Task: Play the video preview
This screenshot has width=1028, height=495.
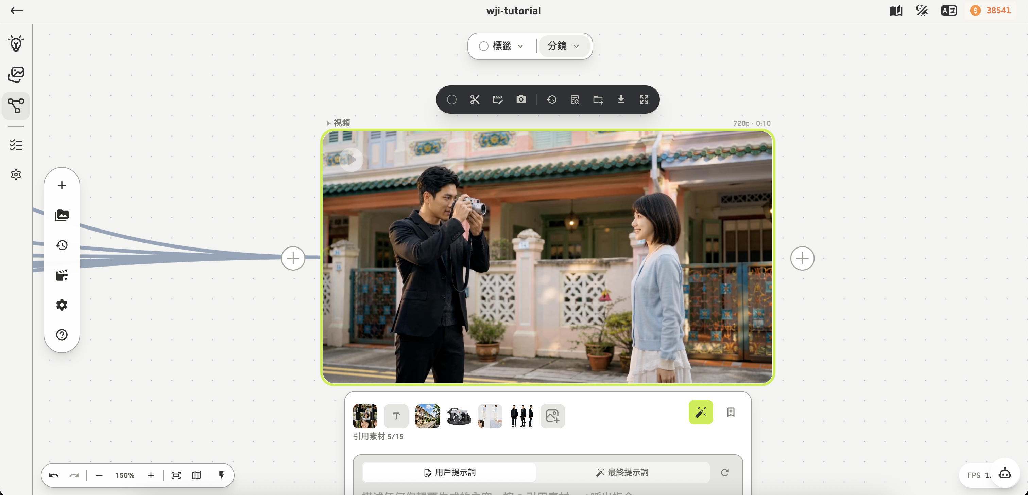Action: pos(351,160)
